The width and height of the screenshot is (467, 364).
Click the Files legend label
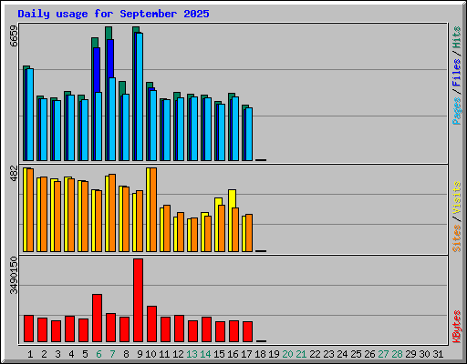456,73
